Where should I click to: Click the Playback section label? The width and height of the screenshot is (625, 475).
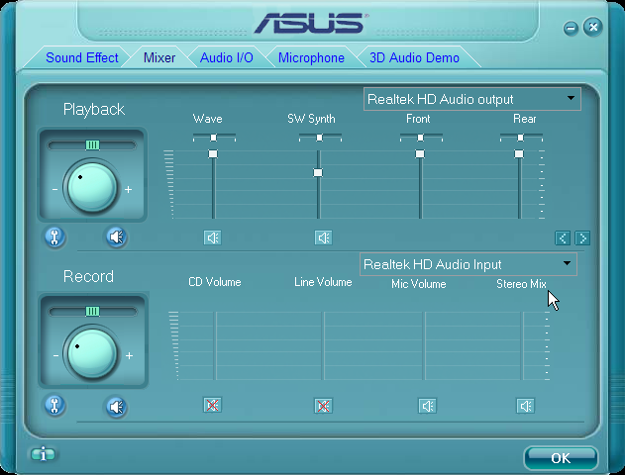point(94,109)
